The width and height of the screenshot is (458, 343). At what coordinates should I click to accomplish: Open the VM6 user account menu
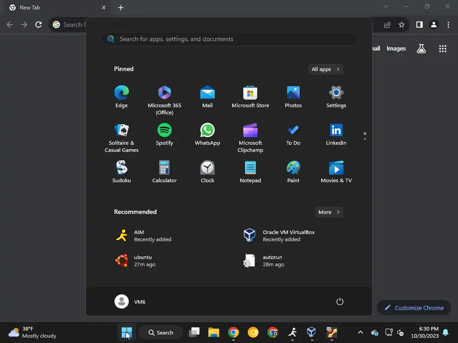(x=130, y=301)
